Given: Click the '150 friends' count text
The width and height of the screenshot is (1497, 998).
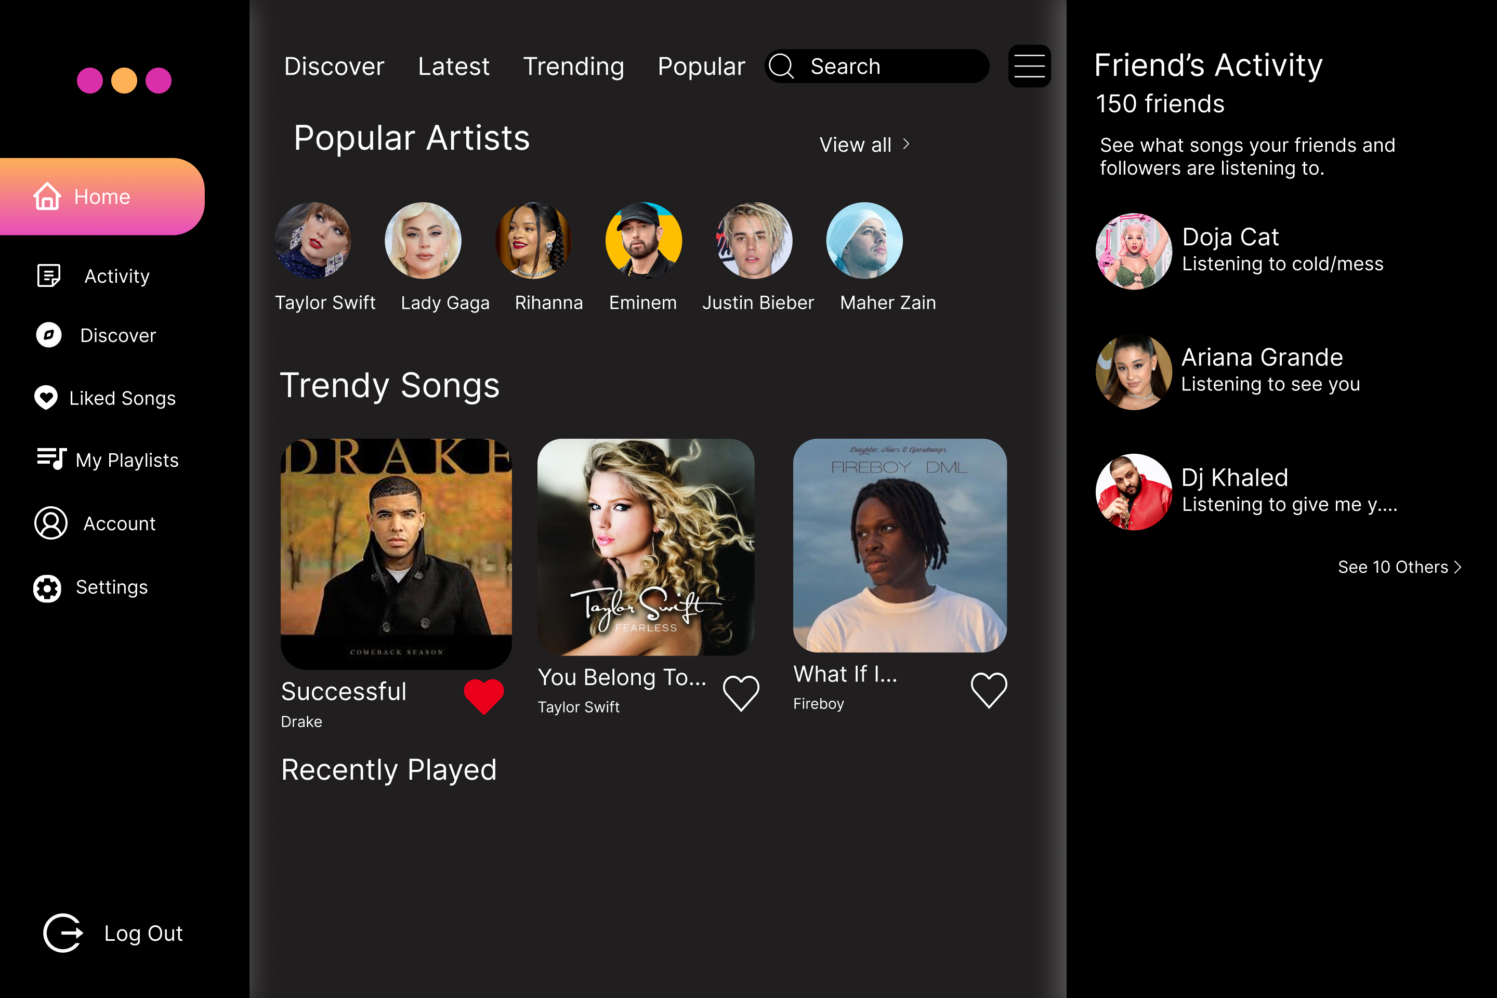Looking at the screenshot, I should [1160, 104].
